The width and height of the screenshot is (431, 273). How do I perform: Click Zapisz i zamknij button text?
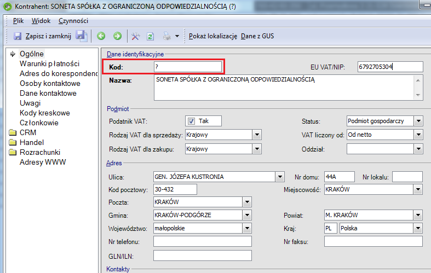pyautogui.click(x=48, y=36)
